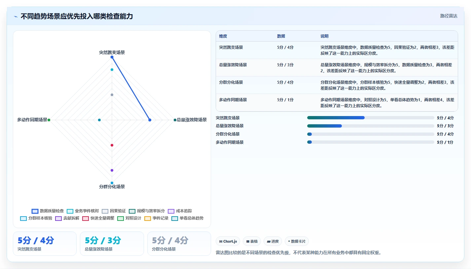Click the 总量涨效降场景 progress bar
This screenshot has height=269, width=471.
[371, 126]
